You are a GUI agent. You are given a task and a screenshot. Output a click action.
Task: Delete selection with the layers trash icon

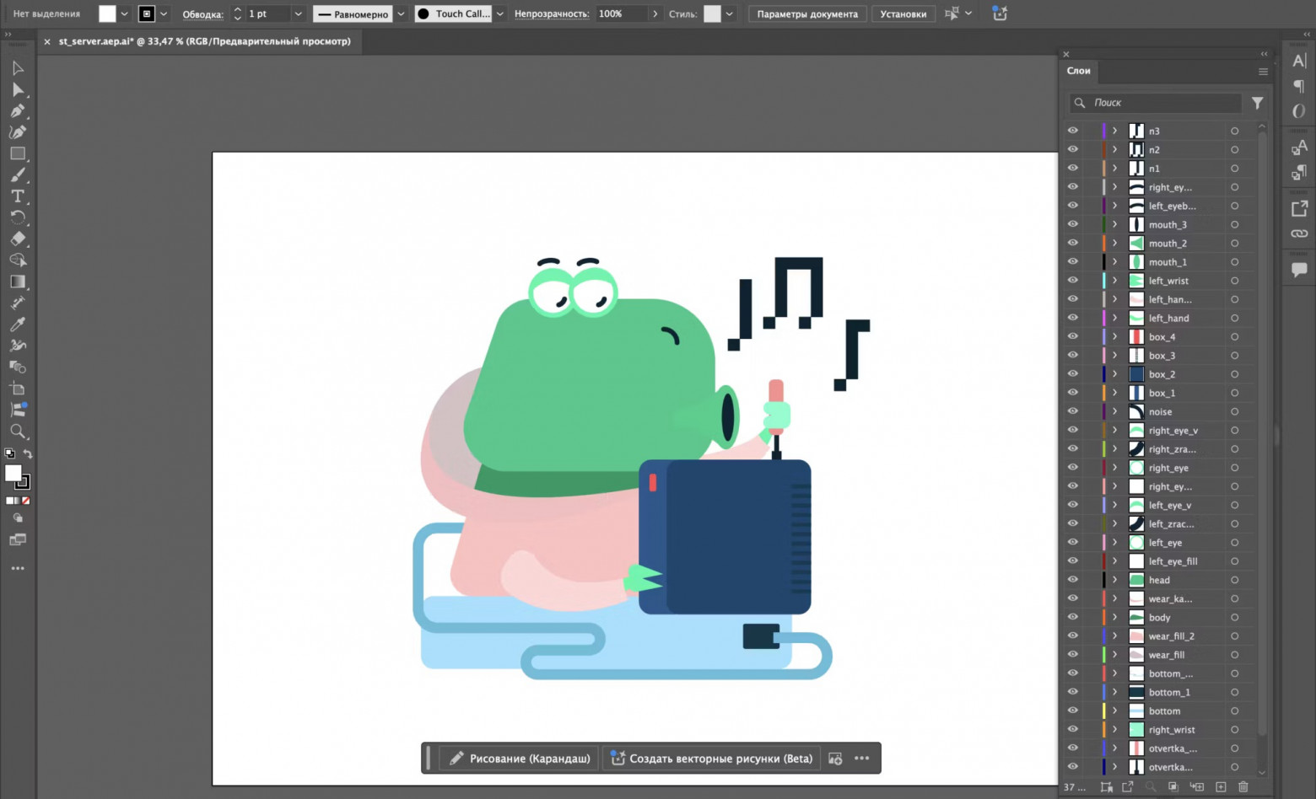1243,786
